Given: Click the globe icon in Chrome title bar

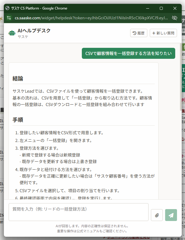Looking at the screenshot, I should point(7,8).
